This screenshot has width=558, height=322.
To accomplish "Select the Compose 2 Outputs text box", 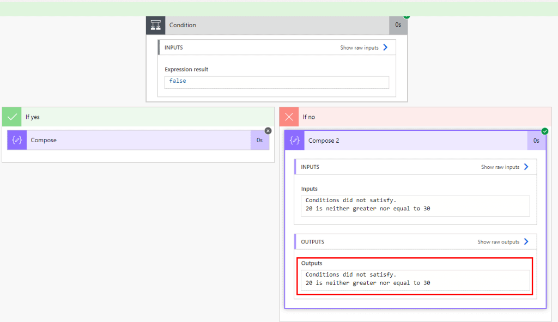I will pyautogui.click(x=415, y=281).
